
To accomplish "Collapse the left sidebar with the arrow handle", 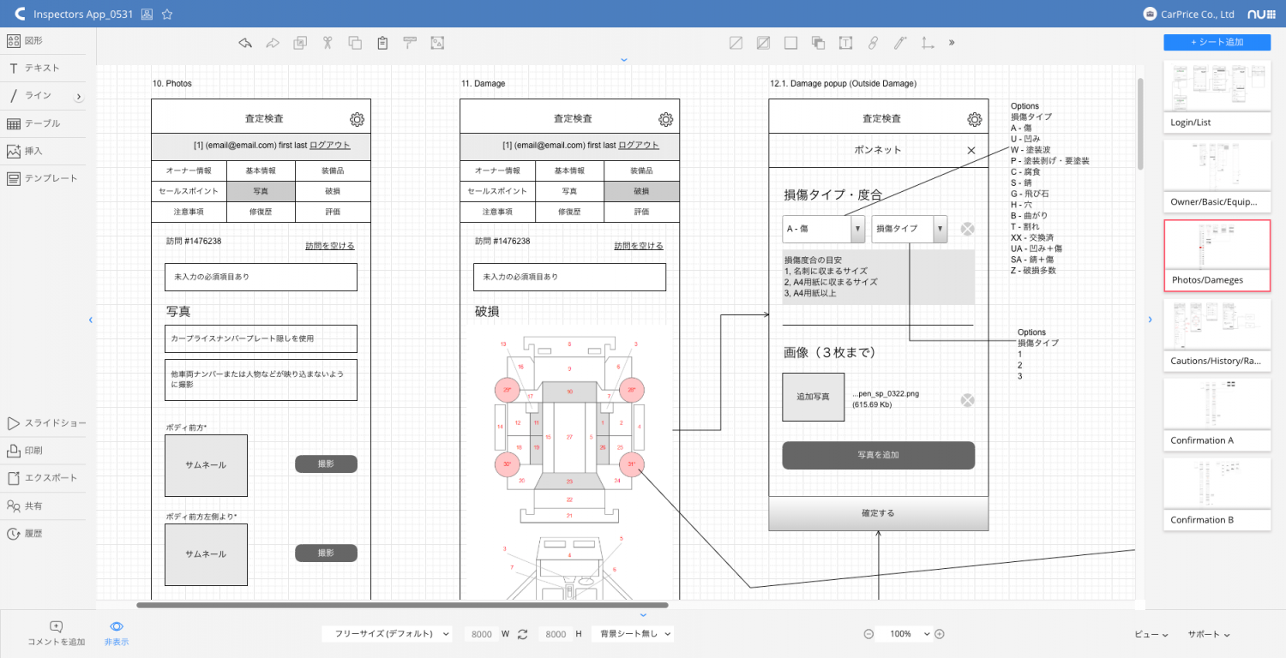I will pos(91,320).
